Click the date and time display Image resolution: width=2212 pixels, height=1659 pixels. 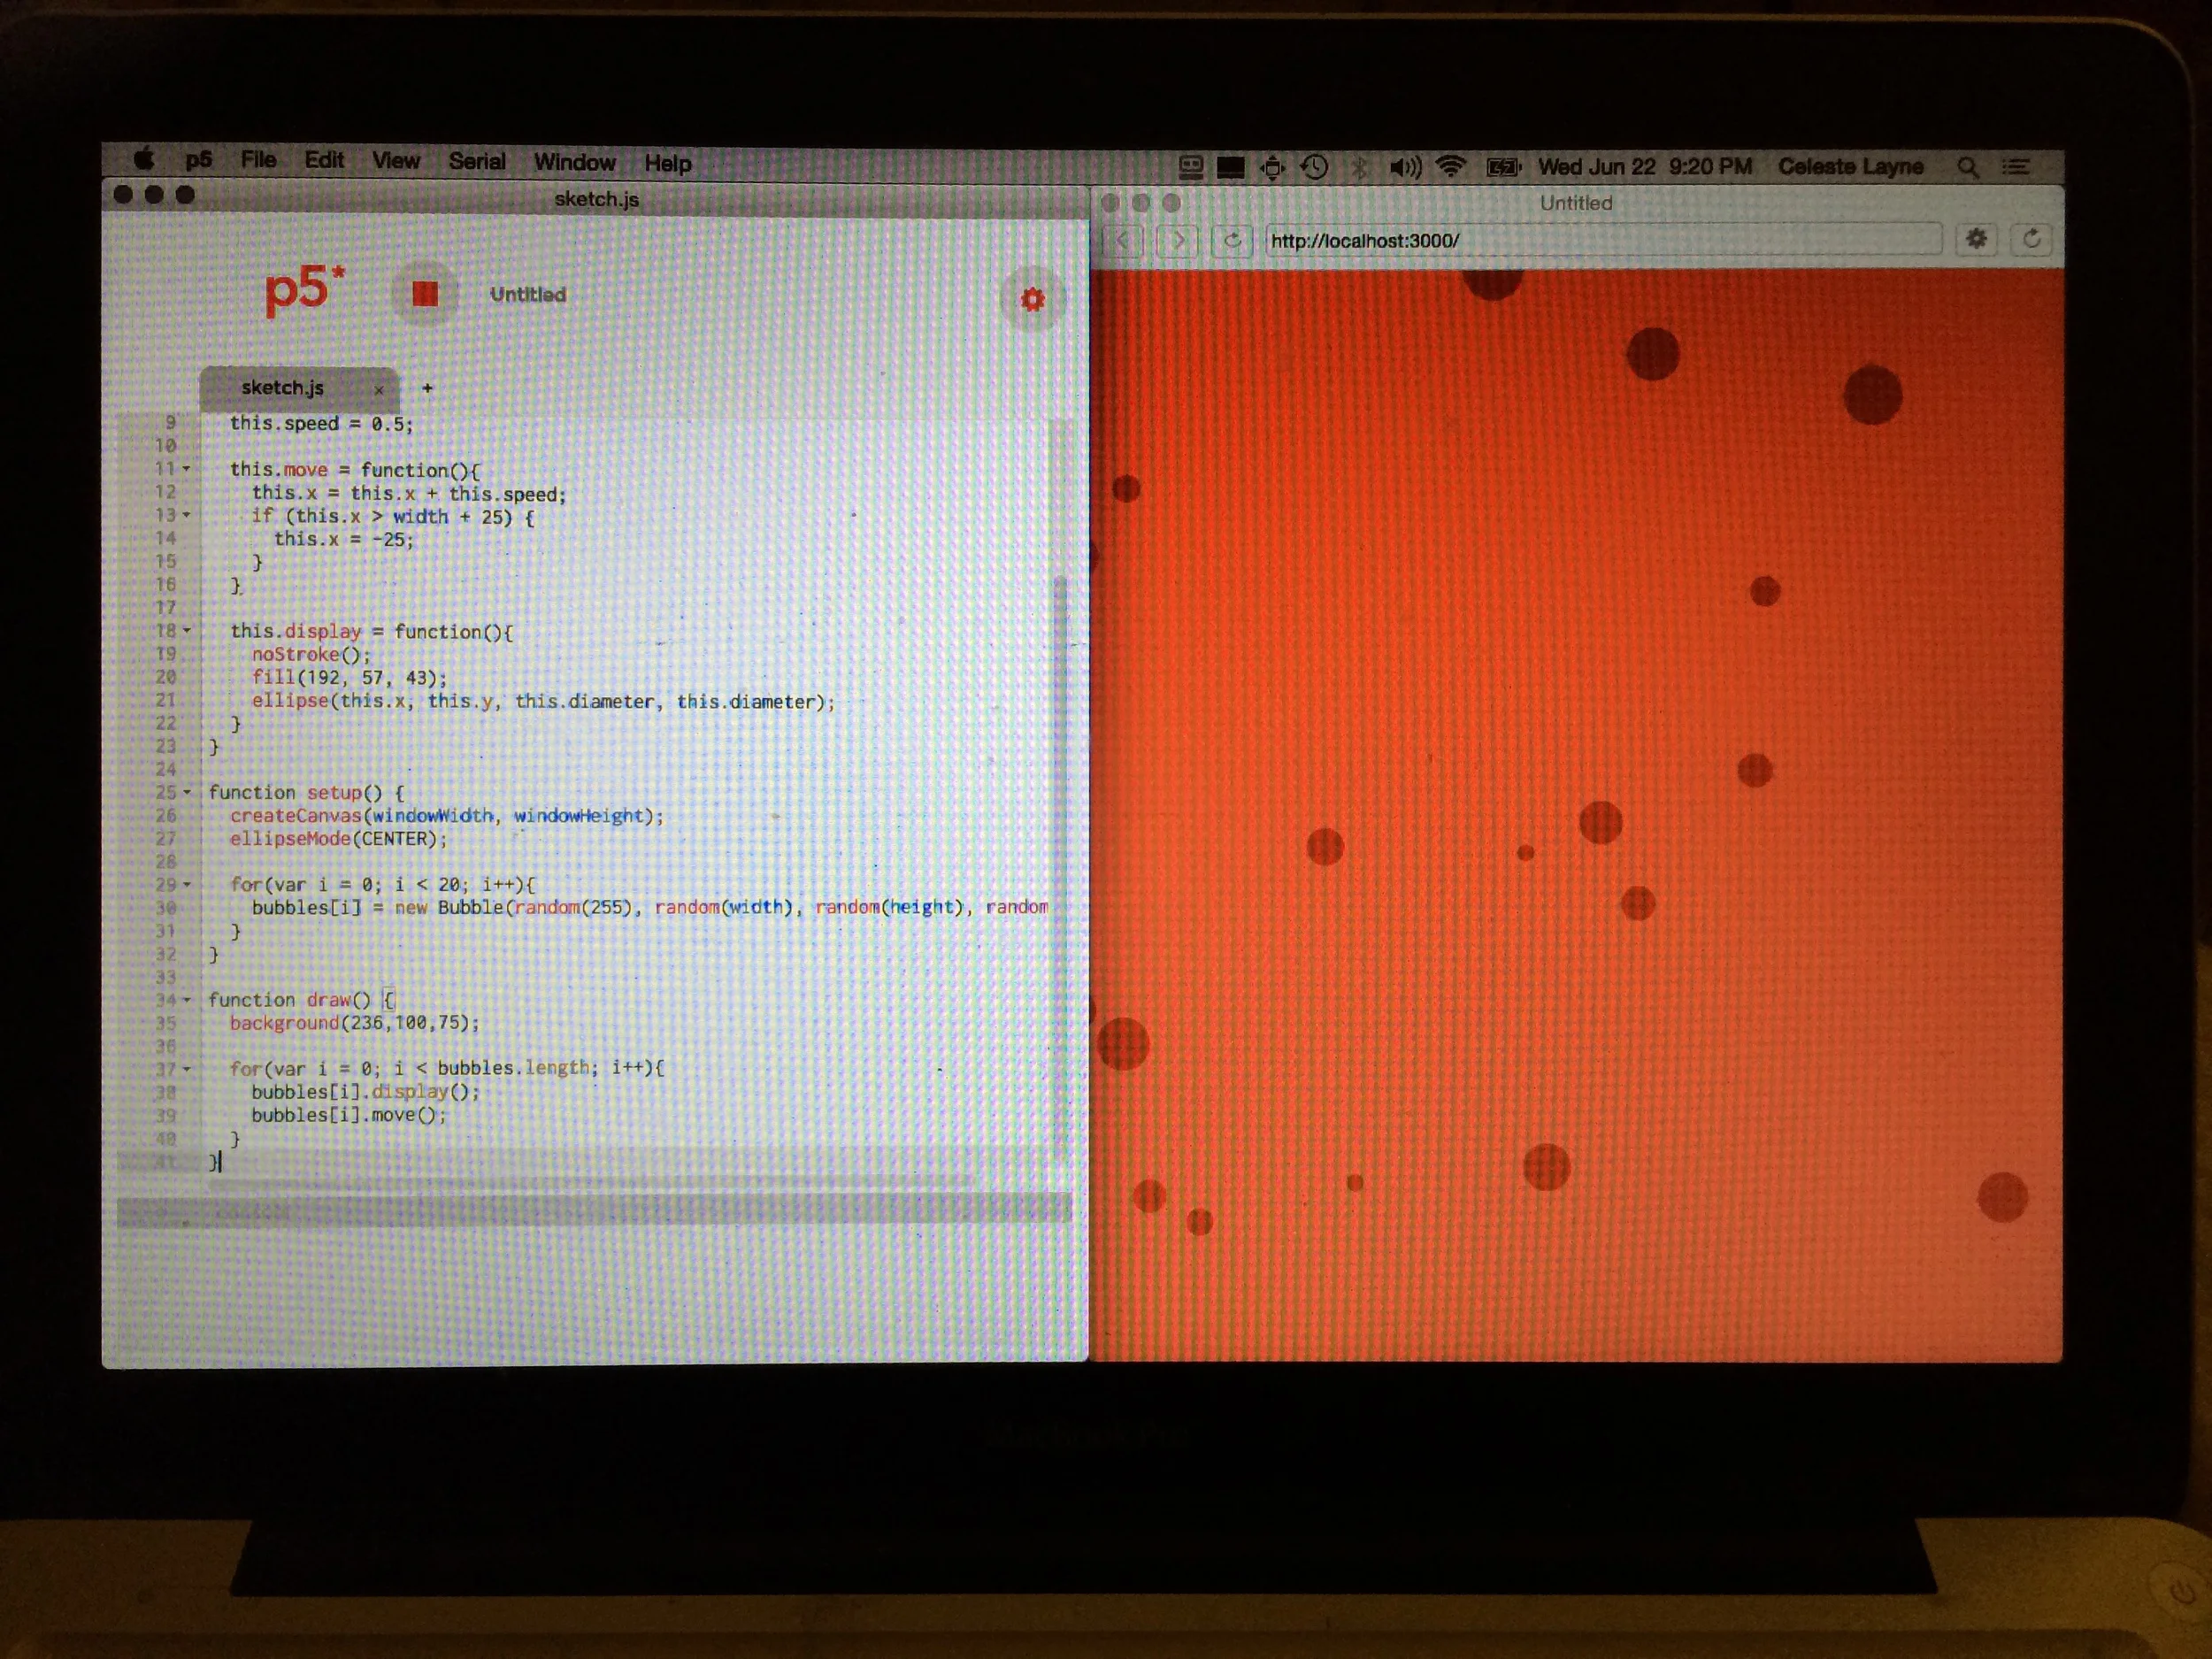tap(1645, 166)
